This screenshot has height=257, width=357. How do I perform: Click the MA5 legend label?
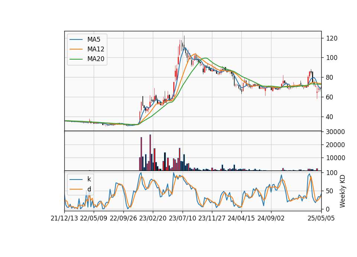94,39
